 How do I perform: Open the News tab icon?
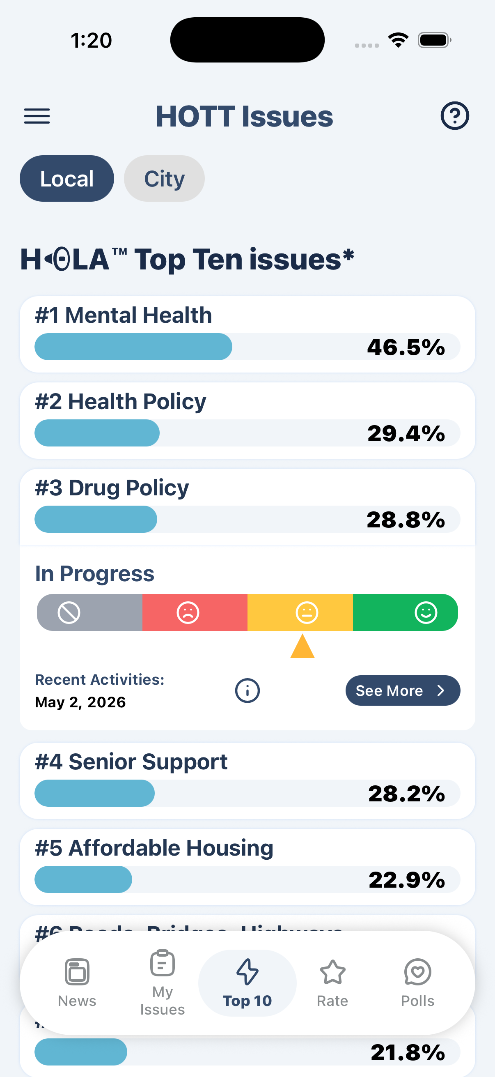[x=77, y=972]
